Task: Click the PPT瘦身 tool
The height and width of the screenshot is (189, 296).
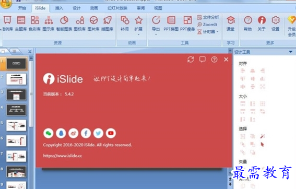Action: pos(187,23)
